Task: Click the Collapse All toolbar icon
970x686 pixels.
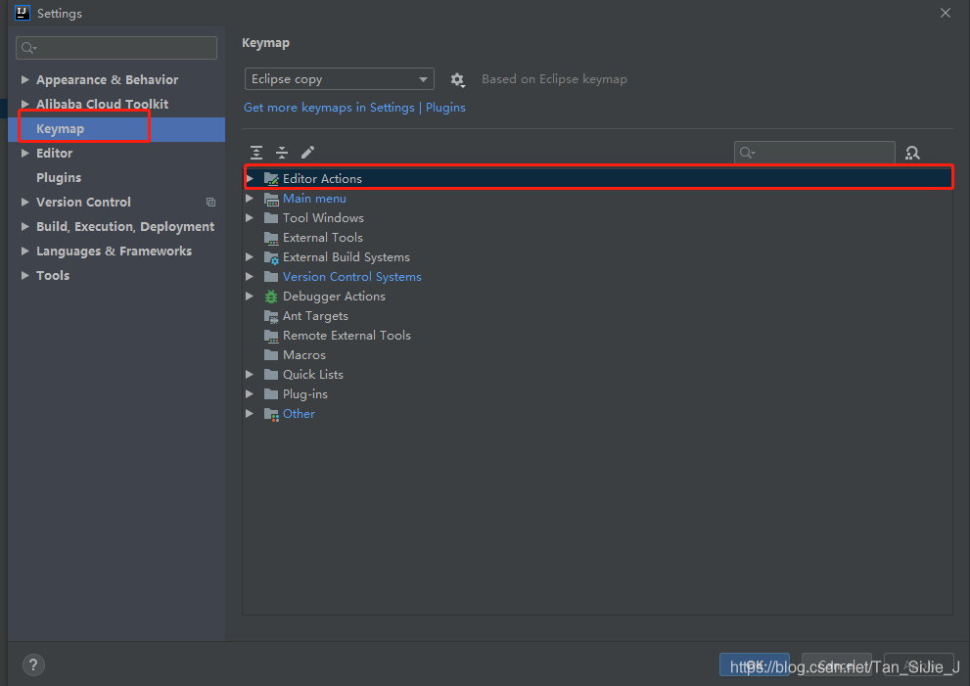Action: click(282, 152)
